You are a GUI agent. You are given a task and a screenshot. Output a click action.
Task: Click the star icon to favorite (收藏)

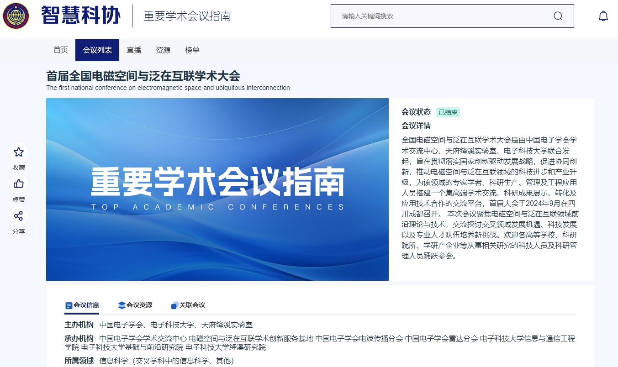(x=19, y=152)
